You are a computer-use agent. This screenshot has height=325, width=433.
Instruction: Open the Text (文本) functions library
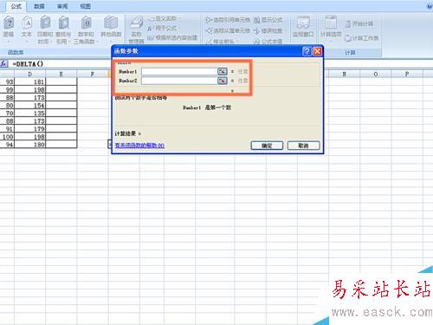[27, 29]
